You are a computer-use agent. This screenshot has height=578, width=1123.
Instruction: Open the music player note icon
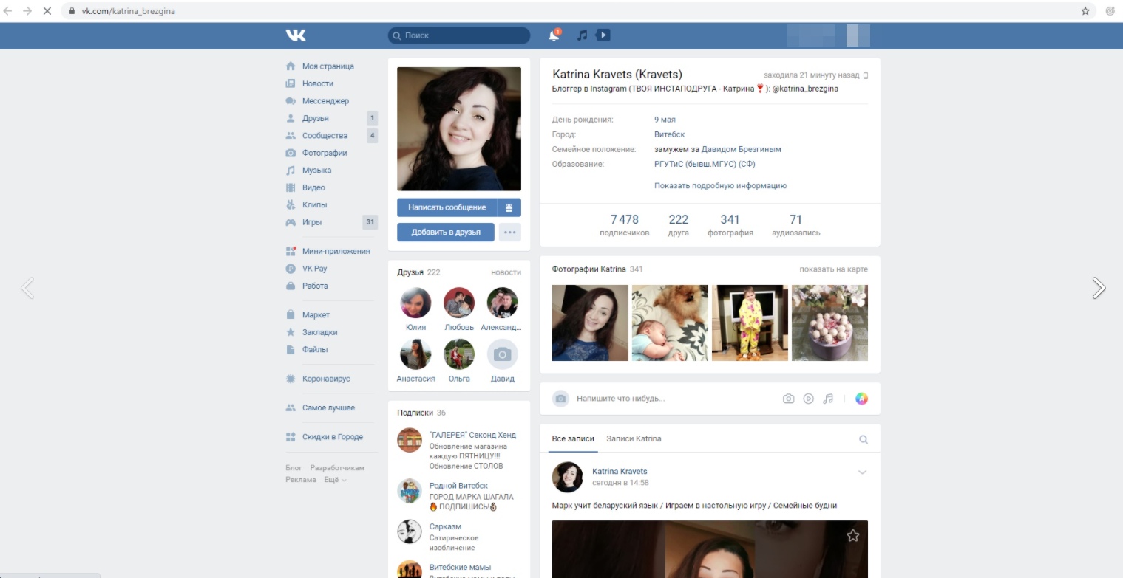[582, 35]
